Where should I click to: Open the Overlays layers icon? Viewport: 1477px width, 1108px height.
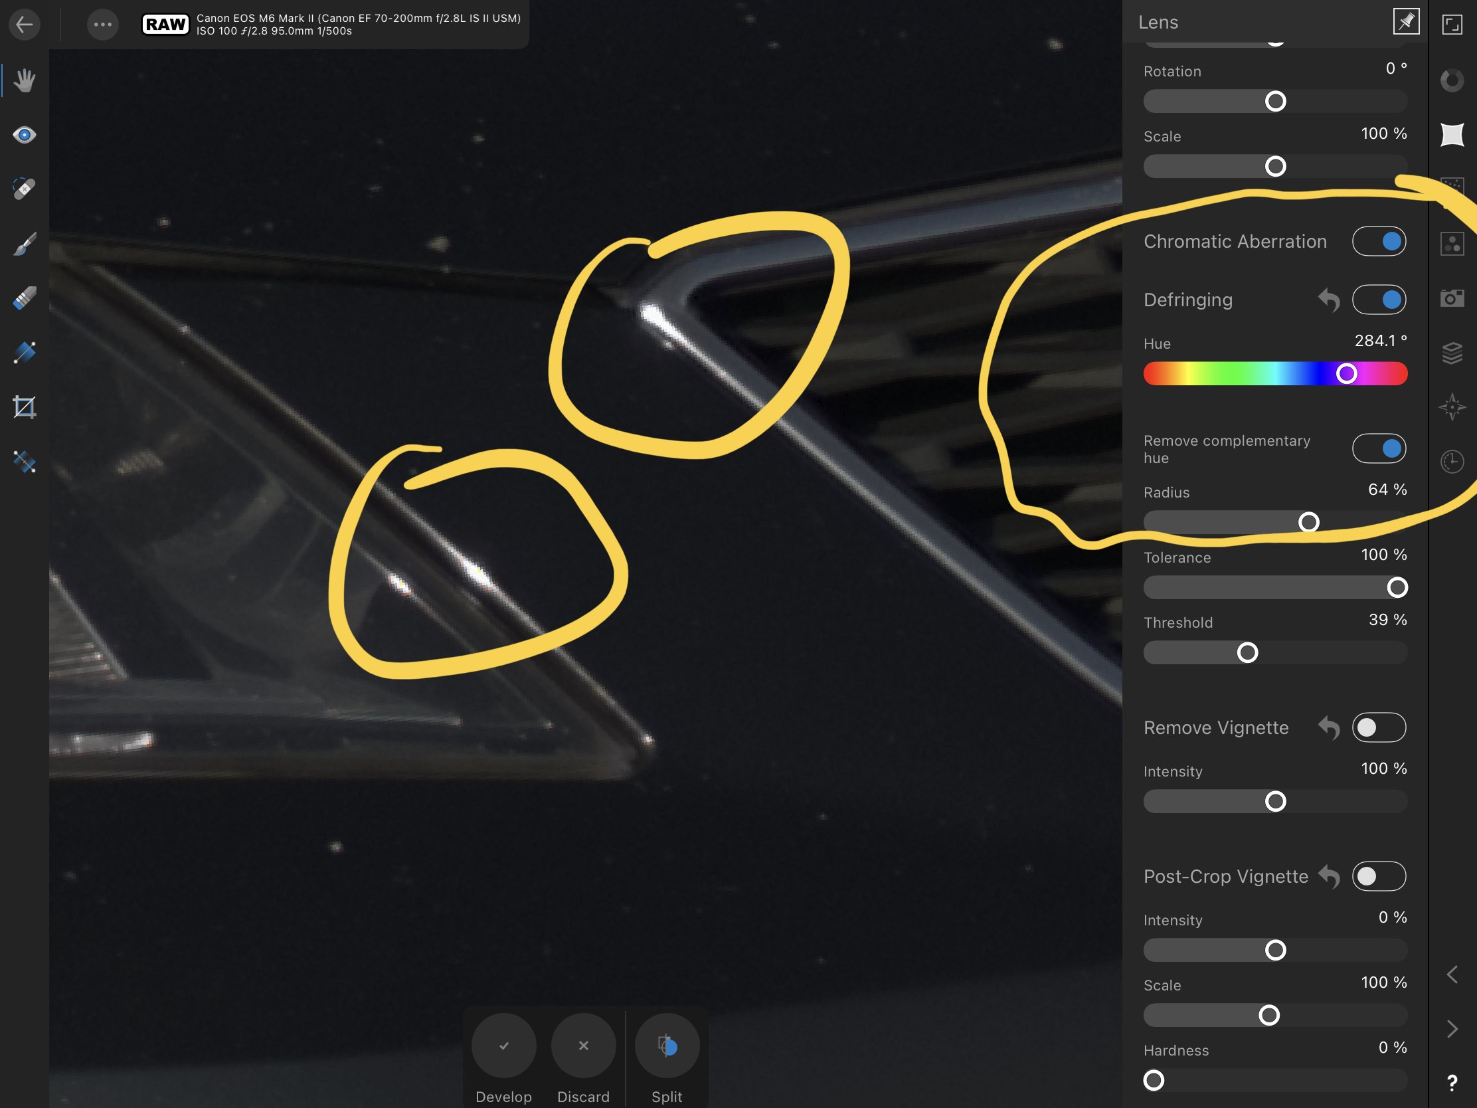point(1452,353)
